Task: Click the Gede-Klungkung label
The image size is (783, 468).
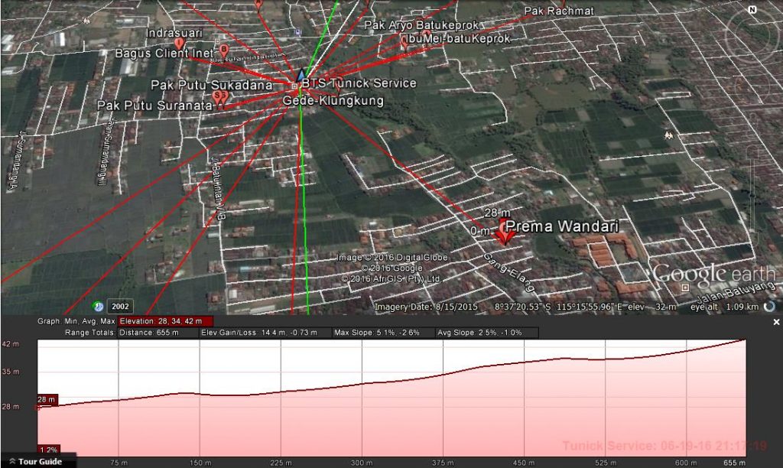Action: tap(333, 101)
